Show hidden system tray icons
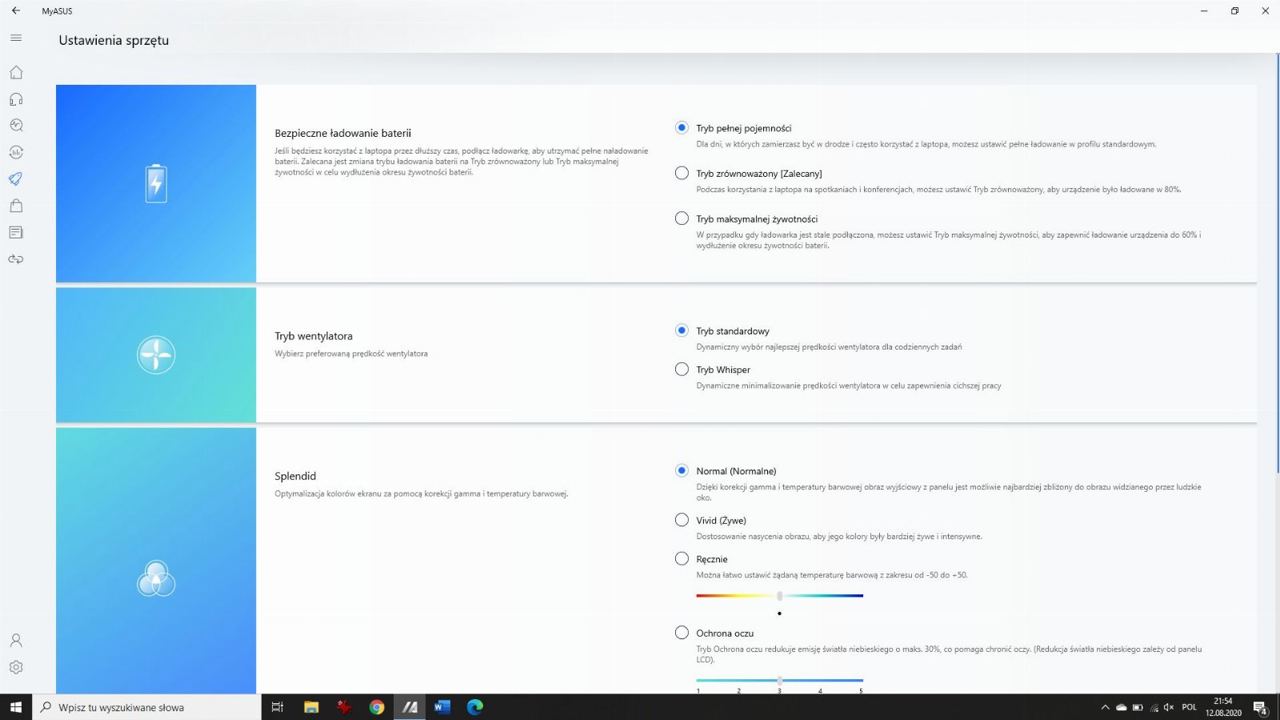1280x720 pixels. click(x=1105, y=707)
